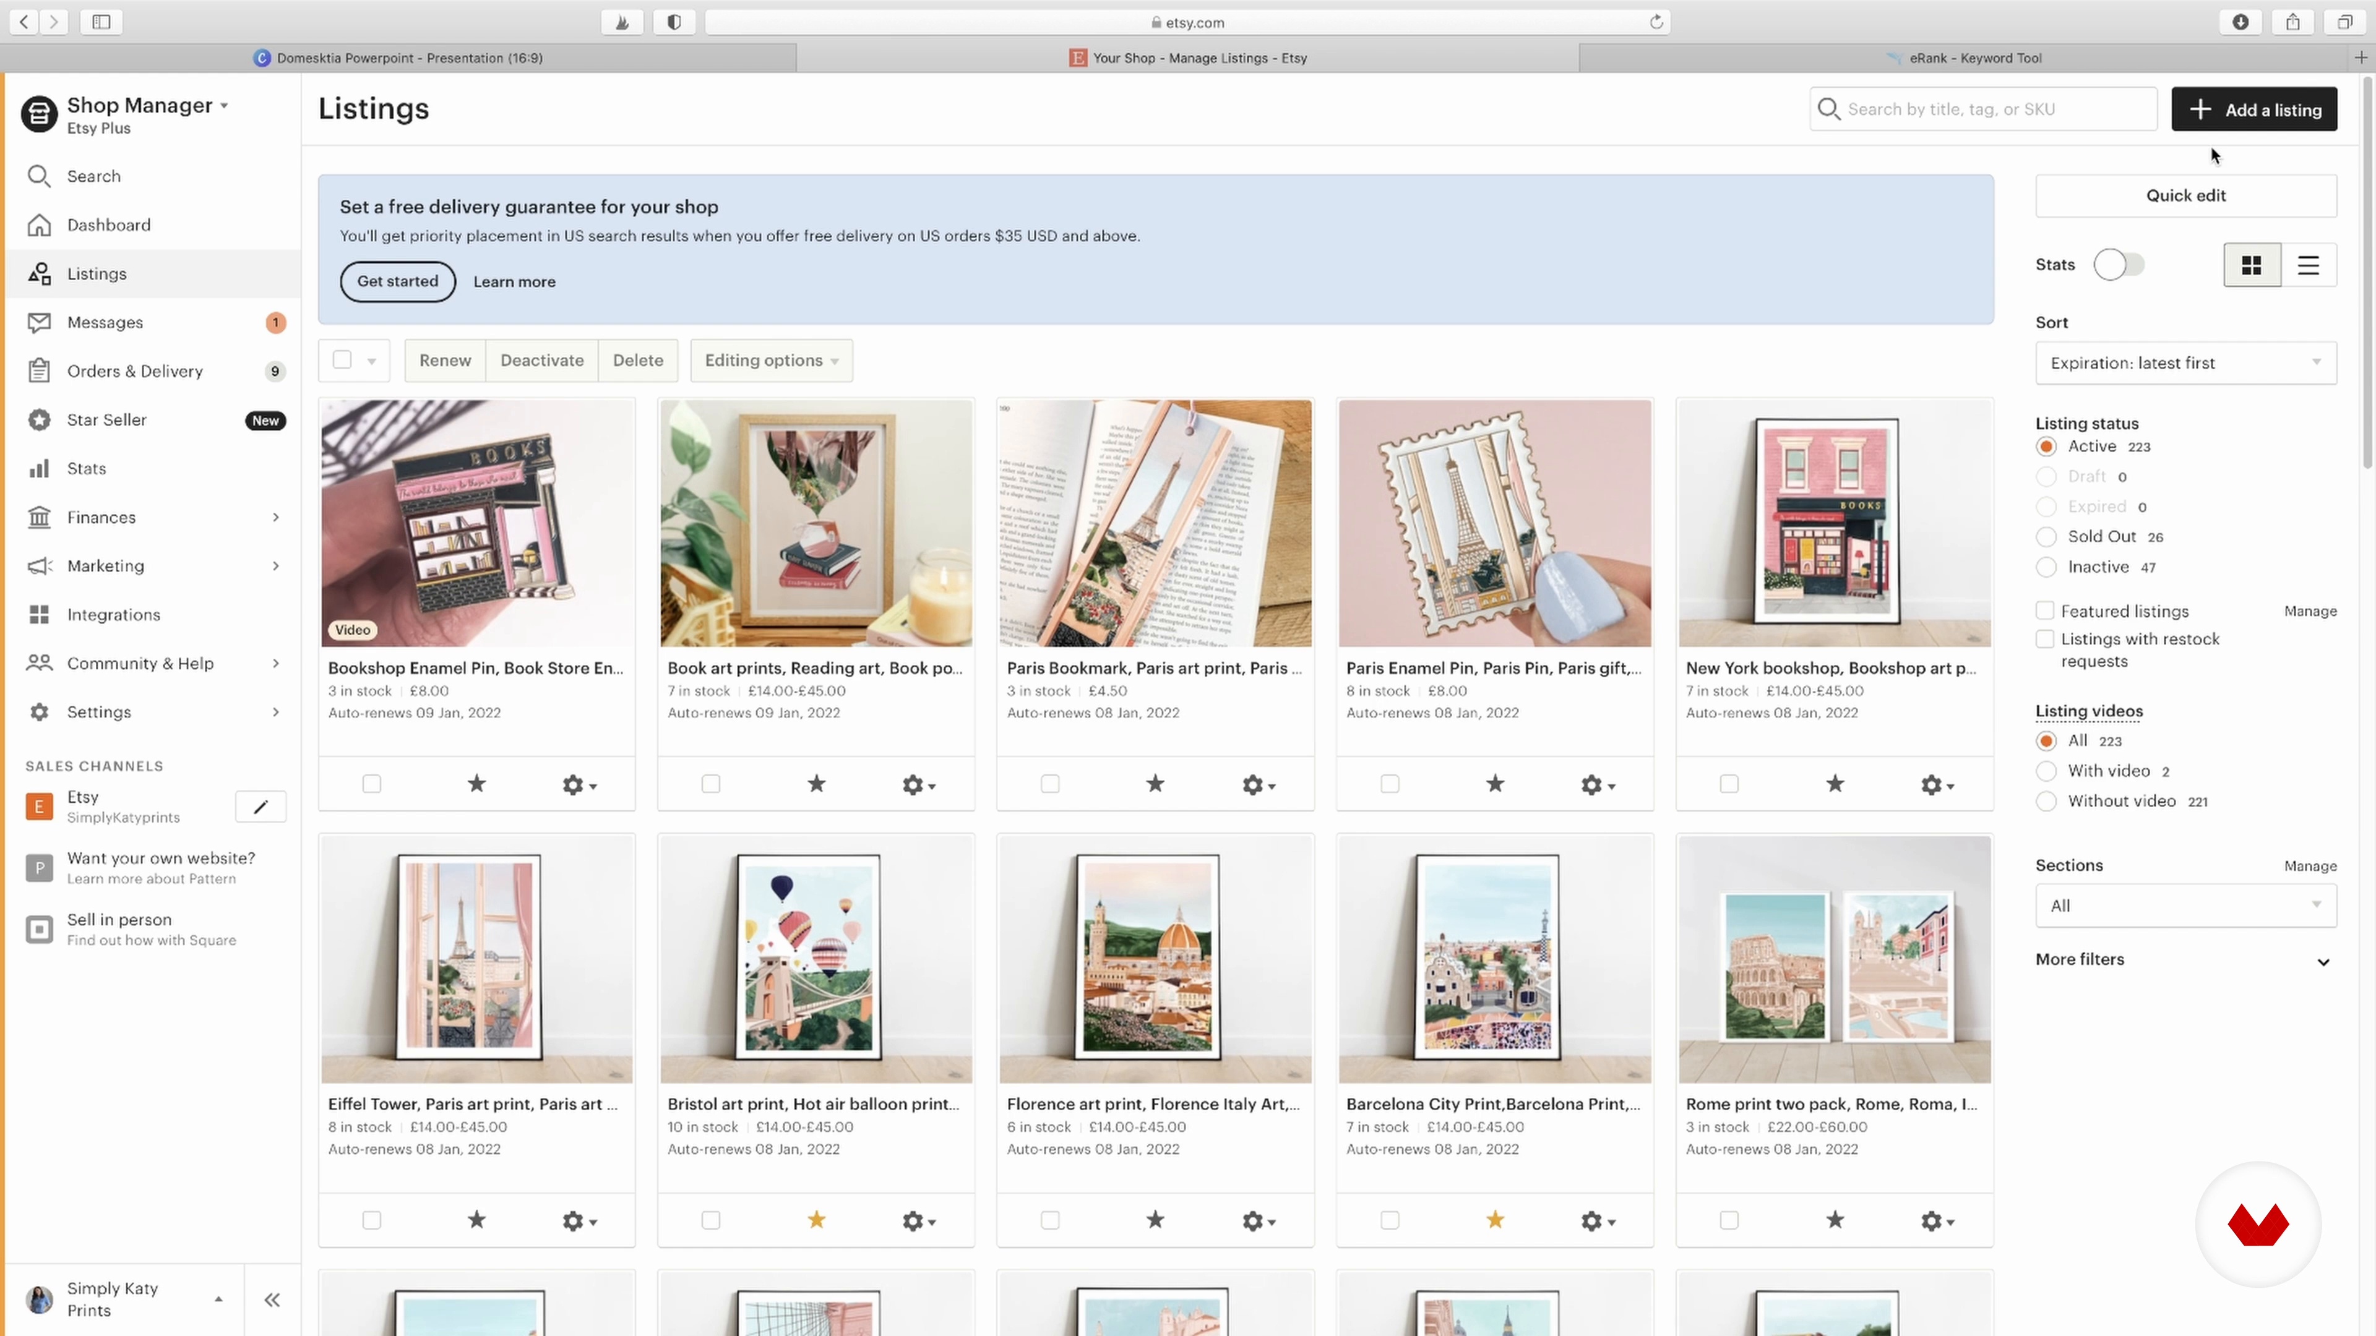Open select-all checkbox dropdown arrow
This screenshot has height=1336, width=2376.
tap(372, 361)
